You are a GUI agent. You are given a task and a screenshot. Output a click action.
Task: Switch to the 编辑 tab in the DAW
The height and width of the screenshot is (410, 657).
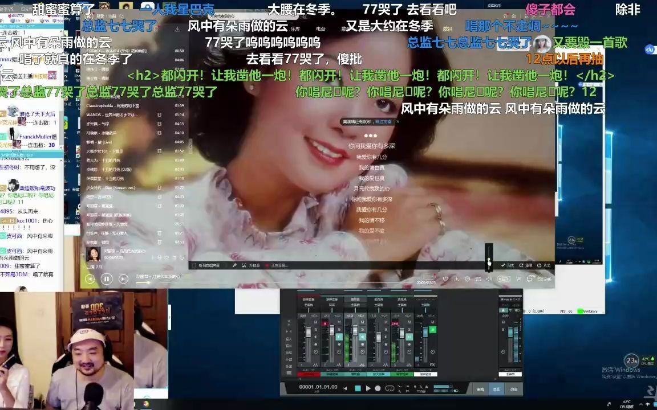(x=480, y=389)
